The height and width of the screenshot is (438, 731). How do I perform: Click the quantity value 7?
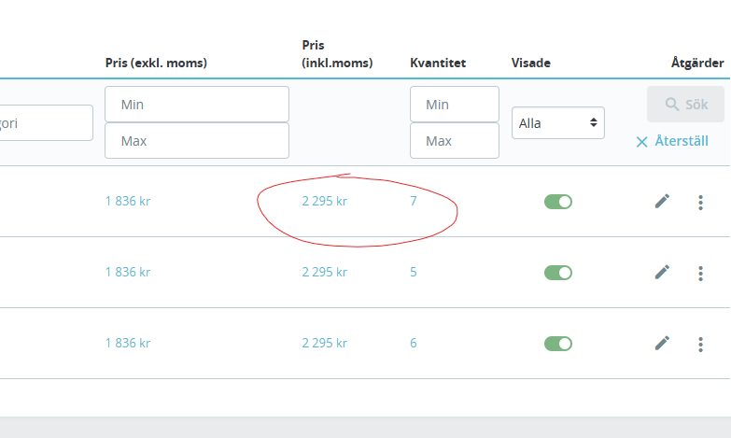click(413, 201)
